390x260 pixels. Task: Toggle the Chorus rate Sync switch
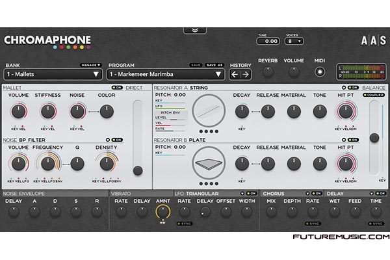[313, 224]
